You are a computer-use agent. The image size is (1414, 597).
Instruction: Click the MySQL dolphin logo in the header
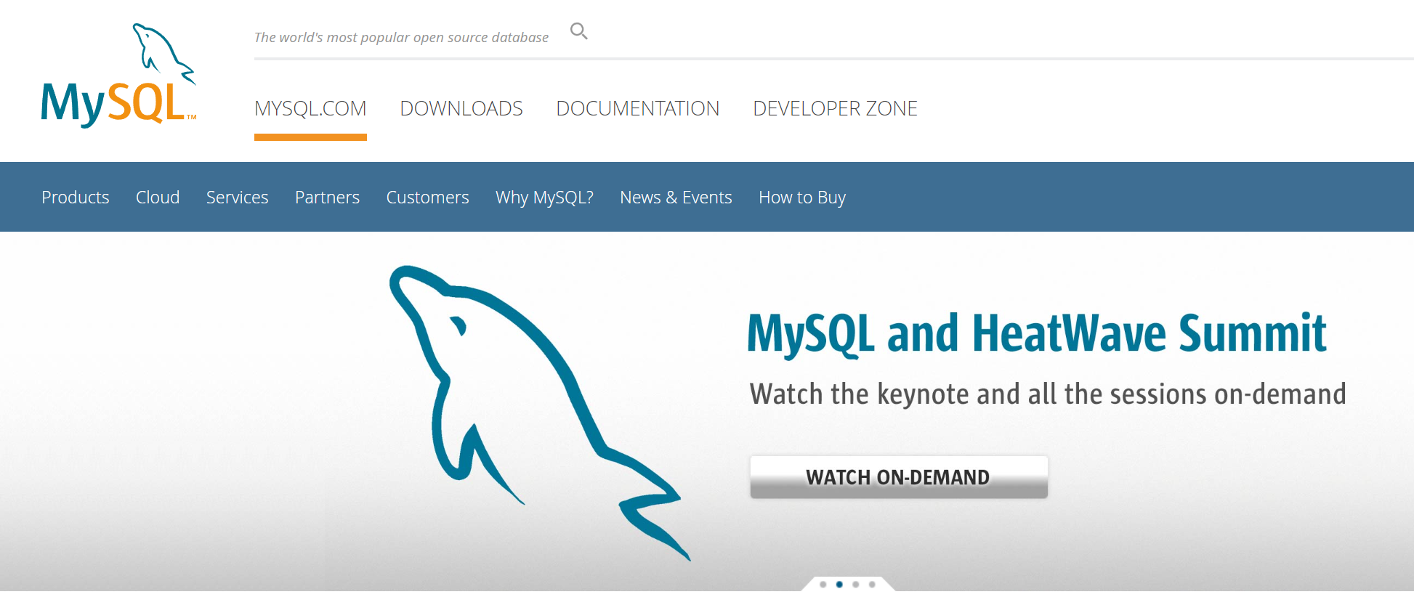[118, 76]
